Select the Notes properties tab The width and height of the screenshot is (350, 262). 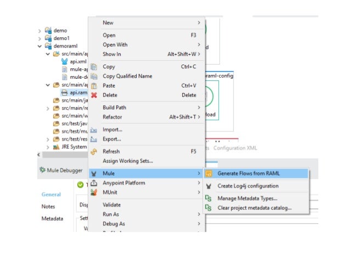48,207
